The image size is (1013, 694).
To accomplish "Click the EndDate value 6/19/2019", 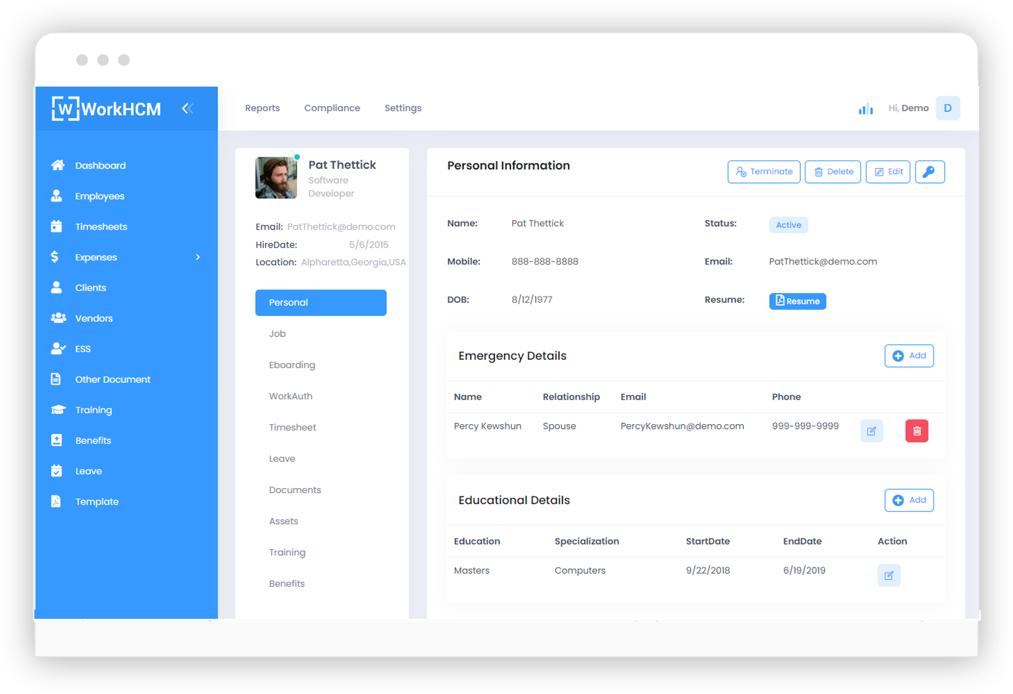I will 804,570.
